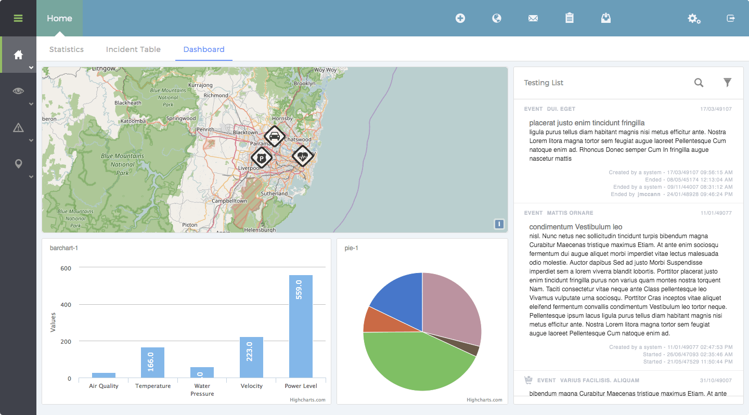This screenshot has height=415, width=749.
Task: Open the filter funnel in Testing List
Action: (x=728, y=82)
